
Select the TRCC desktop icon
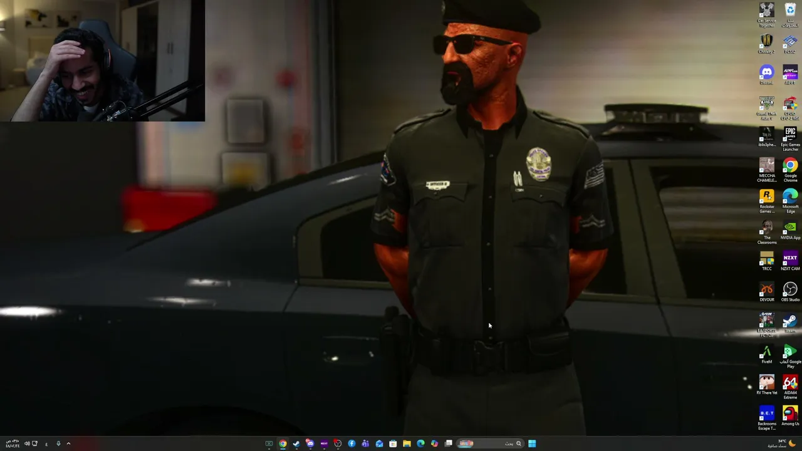click(x=766, y=261)
